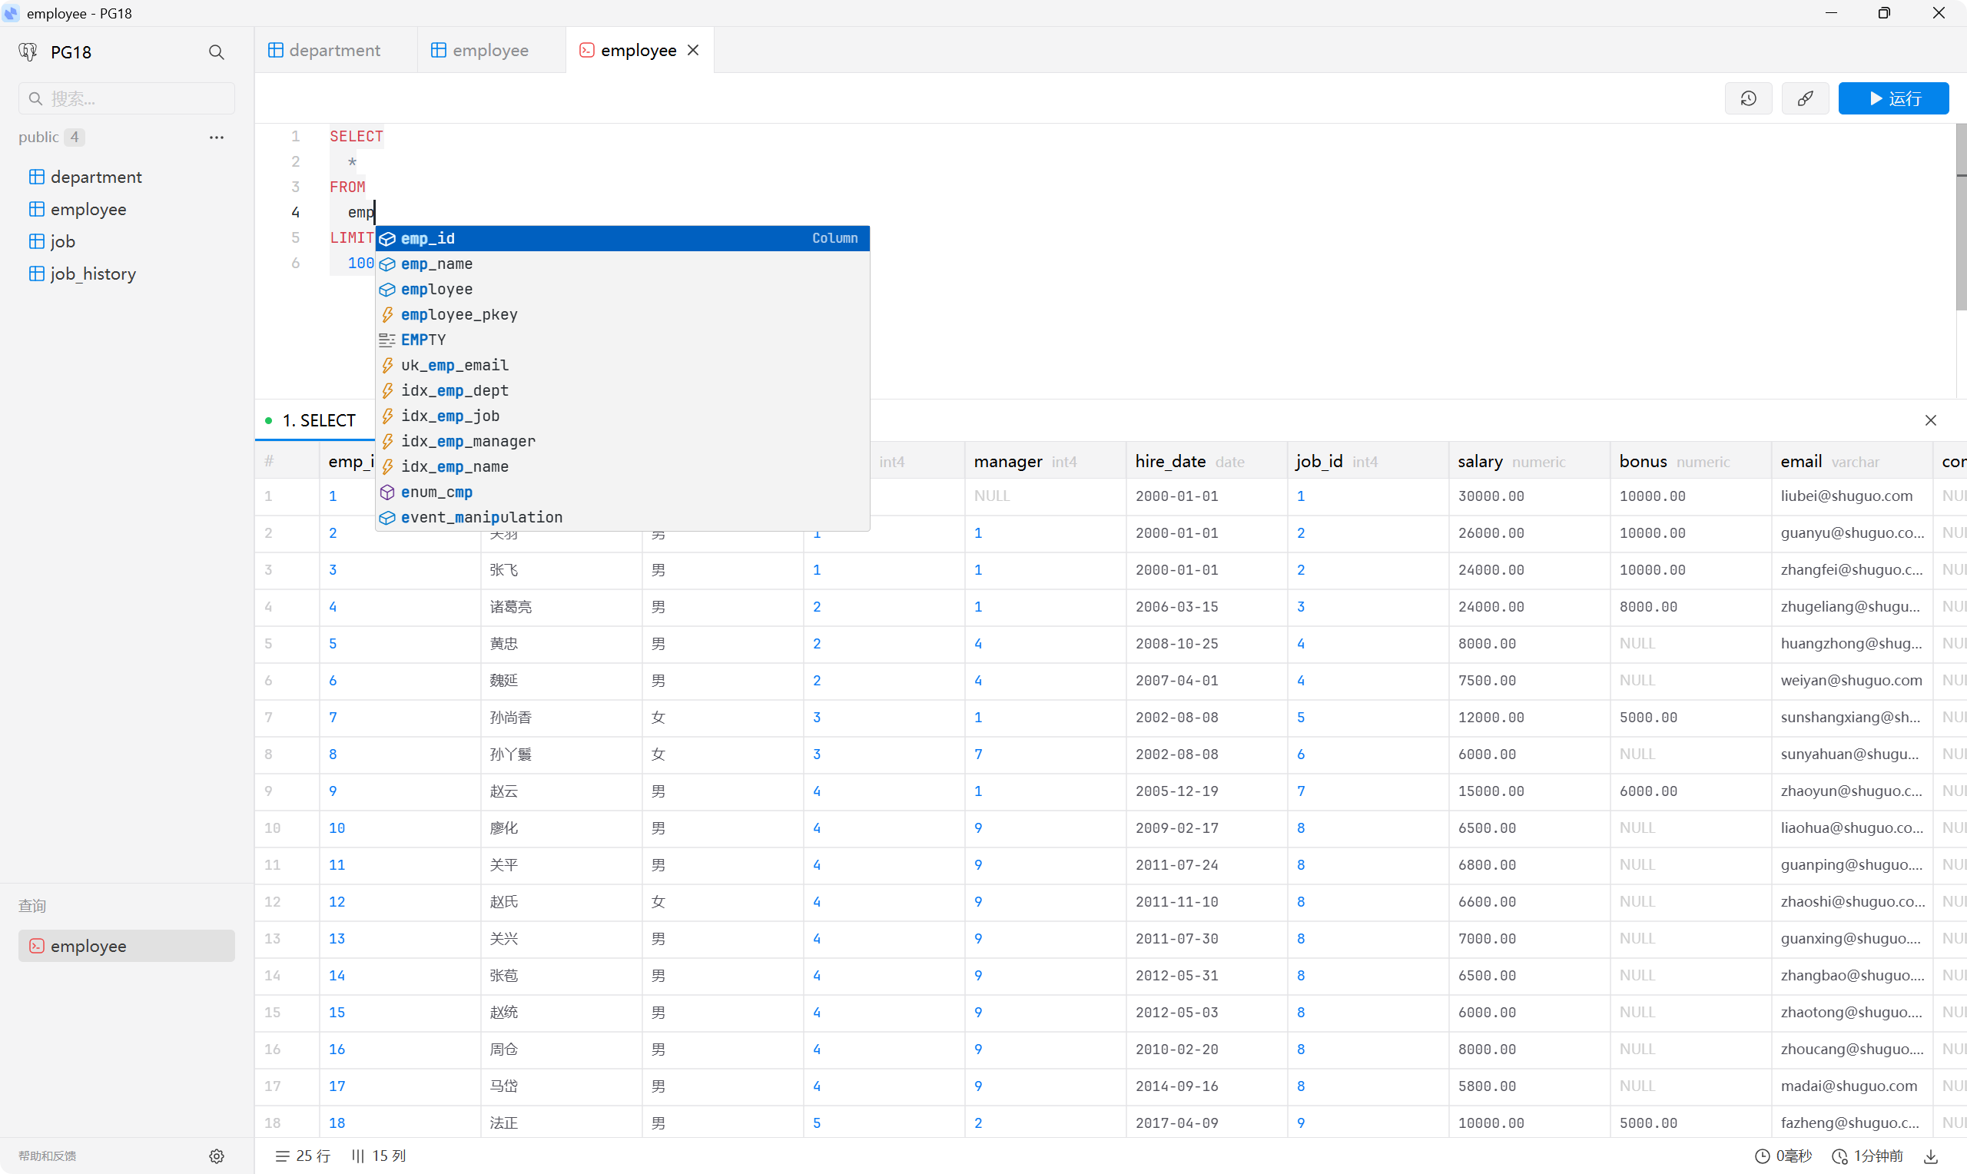1967x1174 pixels.
Task: Close the result panel with X
Action: click(x=1931, y=420)
